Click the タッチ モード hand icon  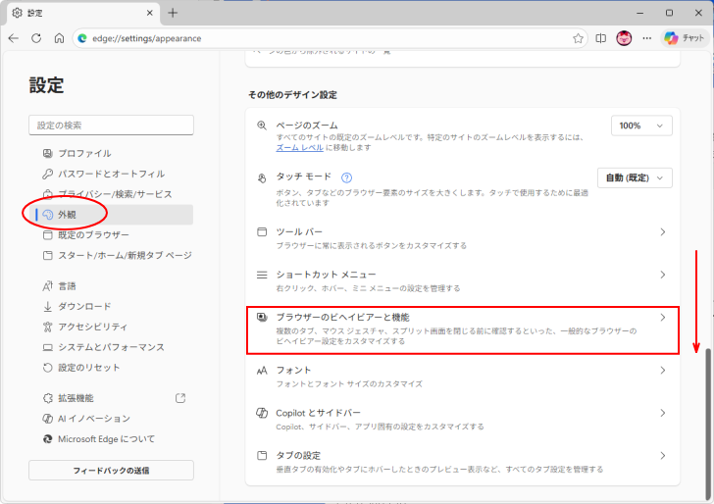(x=262, y=177)
